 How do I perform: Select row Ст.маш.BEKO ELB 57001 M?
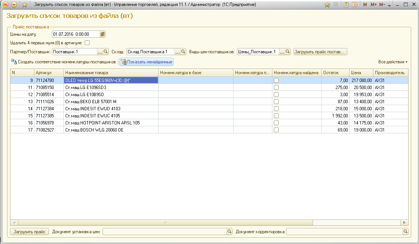[x=209, y=102]
